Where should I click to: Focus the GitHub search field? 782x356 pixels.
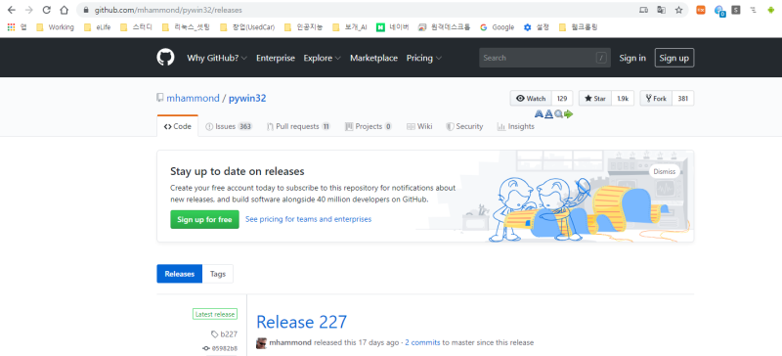(x=545, y=58)
